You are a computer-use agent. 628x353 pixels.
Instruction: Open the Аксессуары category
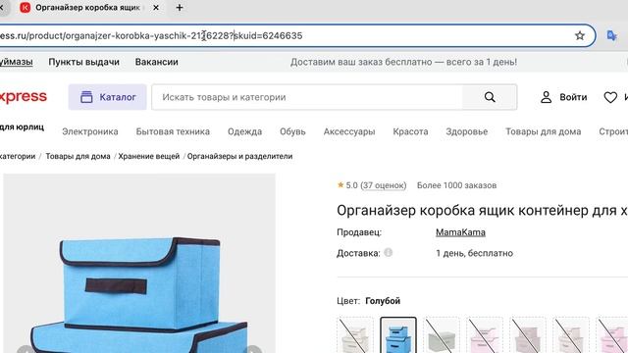coord(349,131)
